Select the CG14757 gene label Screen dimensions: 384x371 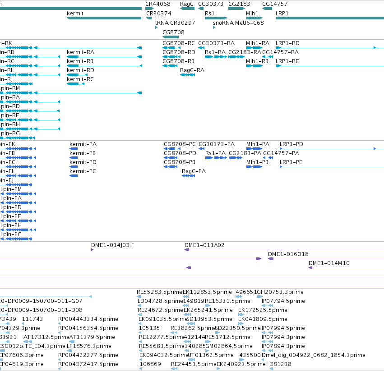275,4
